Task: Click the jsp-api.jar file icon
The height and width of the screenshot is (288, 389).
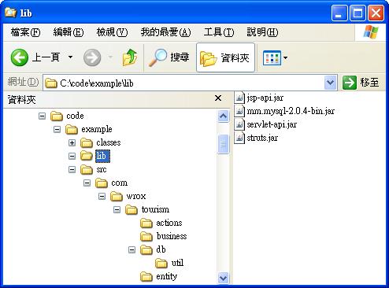Action: (x=239, y=98)
